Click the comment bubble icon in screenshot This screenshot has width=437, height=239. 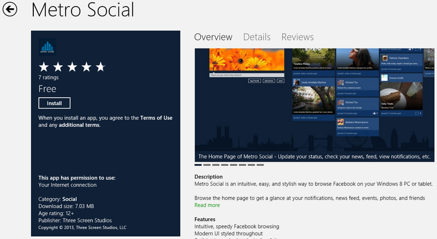pos(417,113)
